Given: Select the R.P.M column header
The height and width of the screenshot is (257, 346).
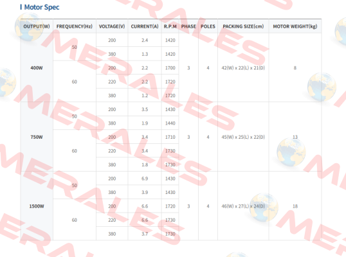Looking at the screenshot, I should 170,26.
